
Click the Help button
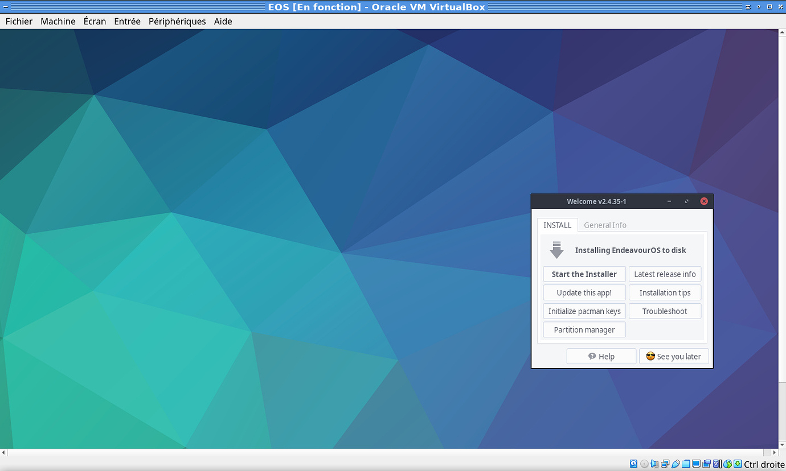[601, 356]
